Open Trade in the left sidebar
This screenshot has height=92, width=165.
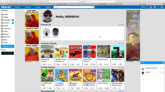[4, 31]
